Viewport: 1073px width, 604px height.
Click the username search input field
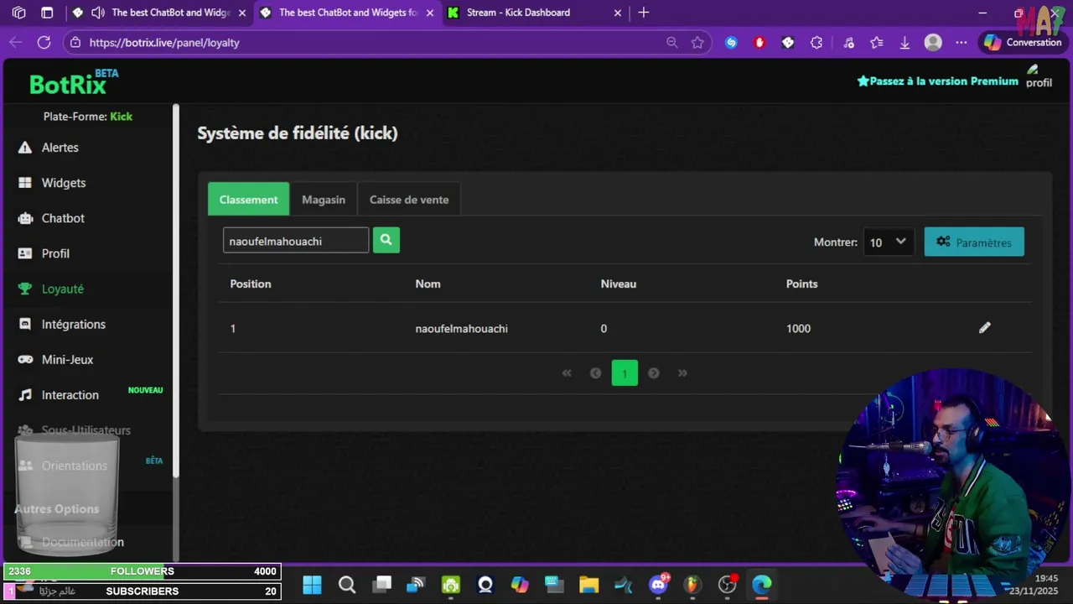point(296,241)
